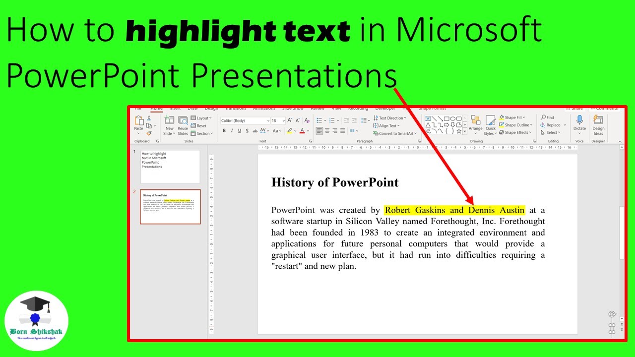Add a slide with the New Slide icon
Screen dimensions: 635x357
pos(170,120)
